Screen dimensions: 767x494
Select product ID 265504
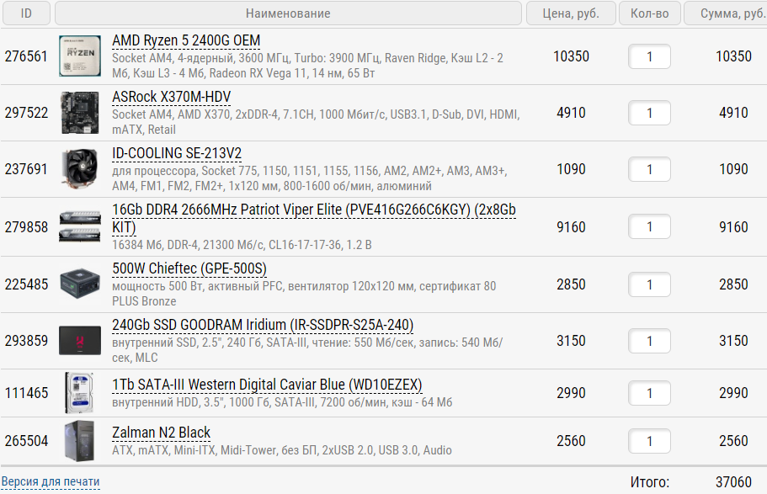pos(26,441)
